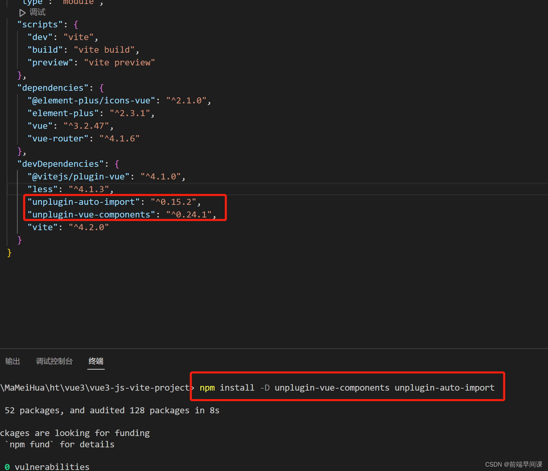Click the "@element-plus/icons-vue" dependency line
The width and height of the screenshot is (548, 471).
119,101
